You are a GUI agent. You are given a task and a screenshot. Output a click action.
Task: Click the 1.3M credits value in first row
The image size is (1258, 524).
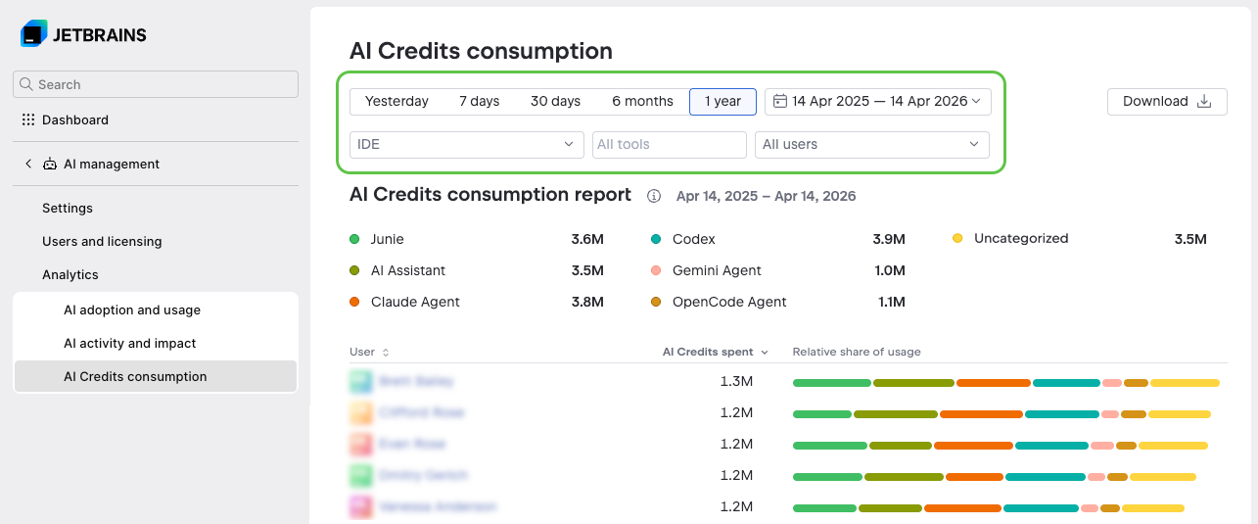736,381
